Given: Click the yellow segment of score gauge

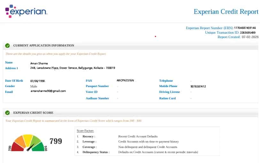Looking at the screenshot, I should point(28,138).
